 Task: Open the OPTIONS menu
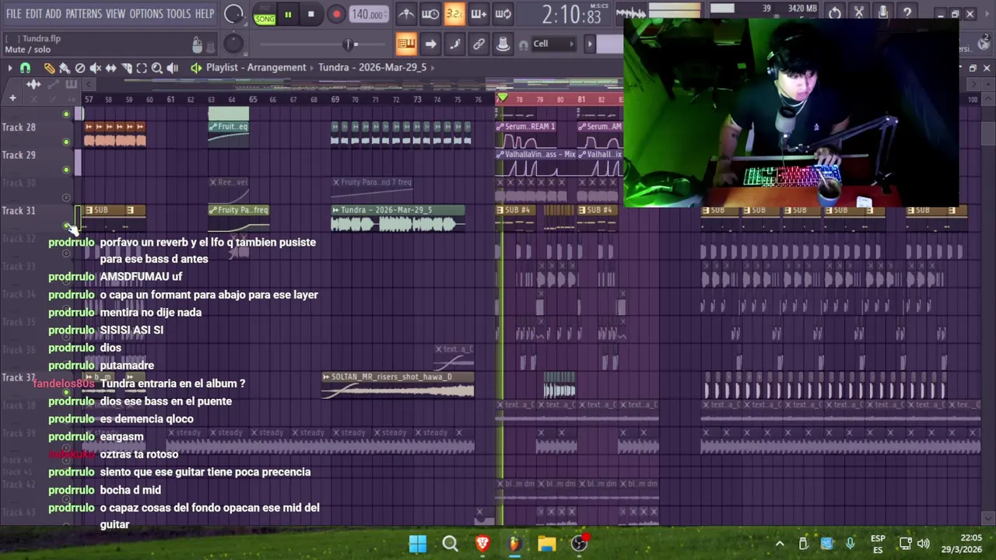[146, 14]
